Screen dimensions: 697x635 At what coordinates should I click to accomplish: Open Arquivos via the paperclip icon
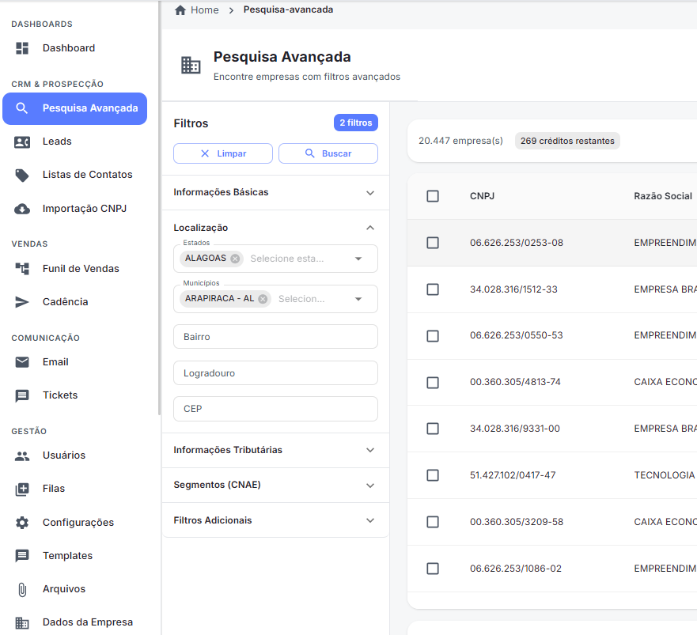click(21, 588)
